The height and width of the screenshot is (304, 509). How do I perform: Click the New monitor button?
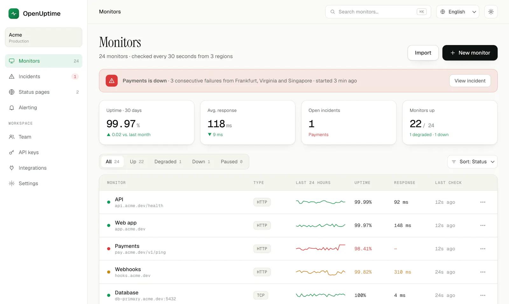470,53
